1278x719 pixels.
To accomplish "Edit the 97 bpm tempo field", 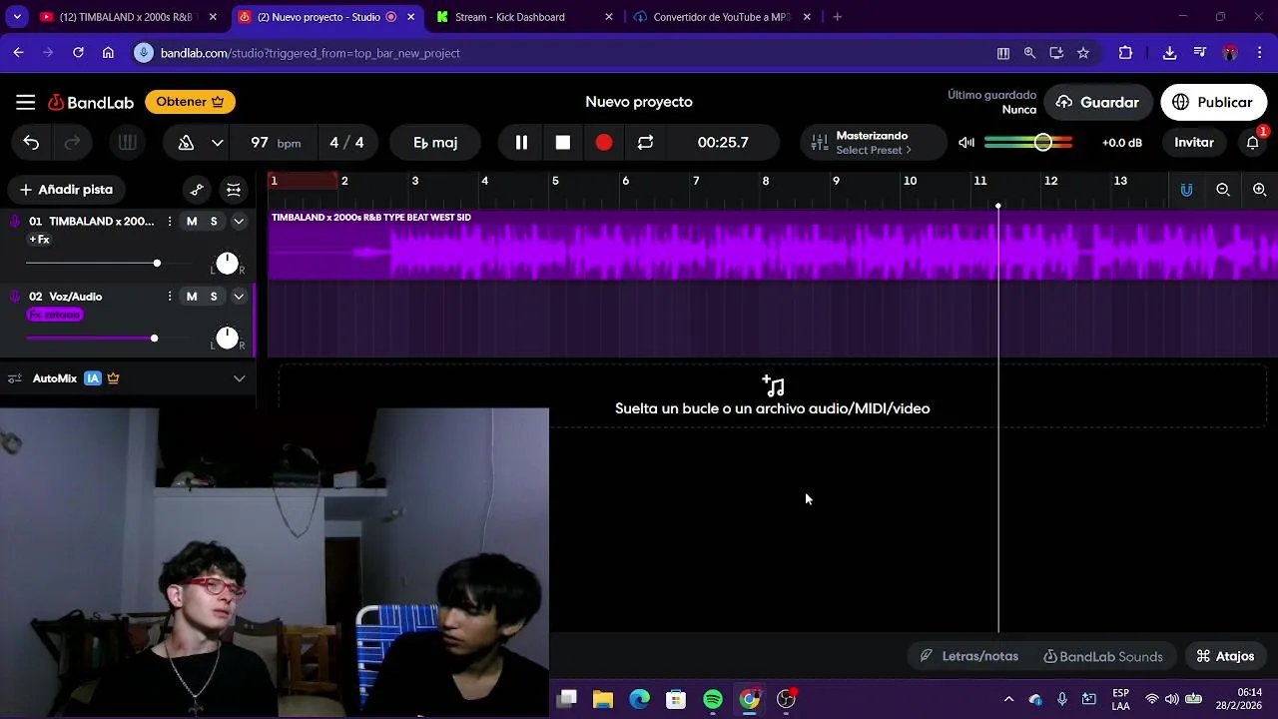I will [x=274, y=143].
